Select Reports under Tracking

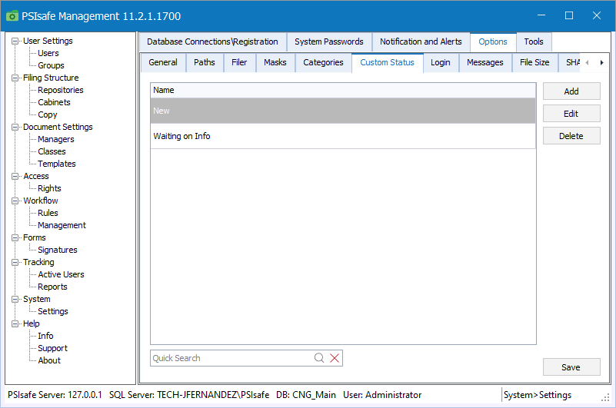pyautogui.click(x=52, y=287)
